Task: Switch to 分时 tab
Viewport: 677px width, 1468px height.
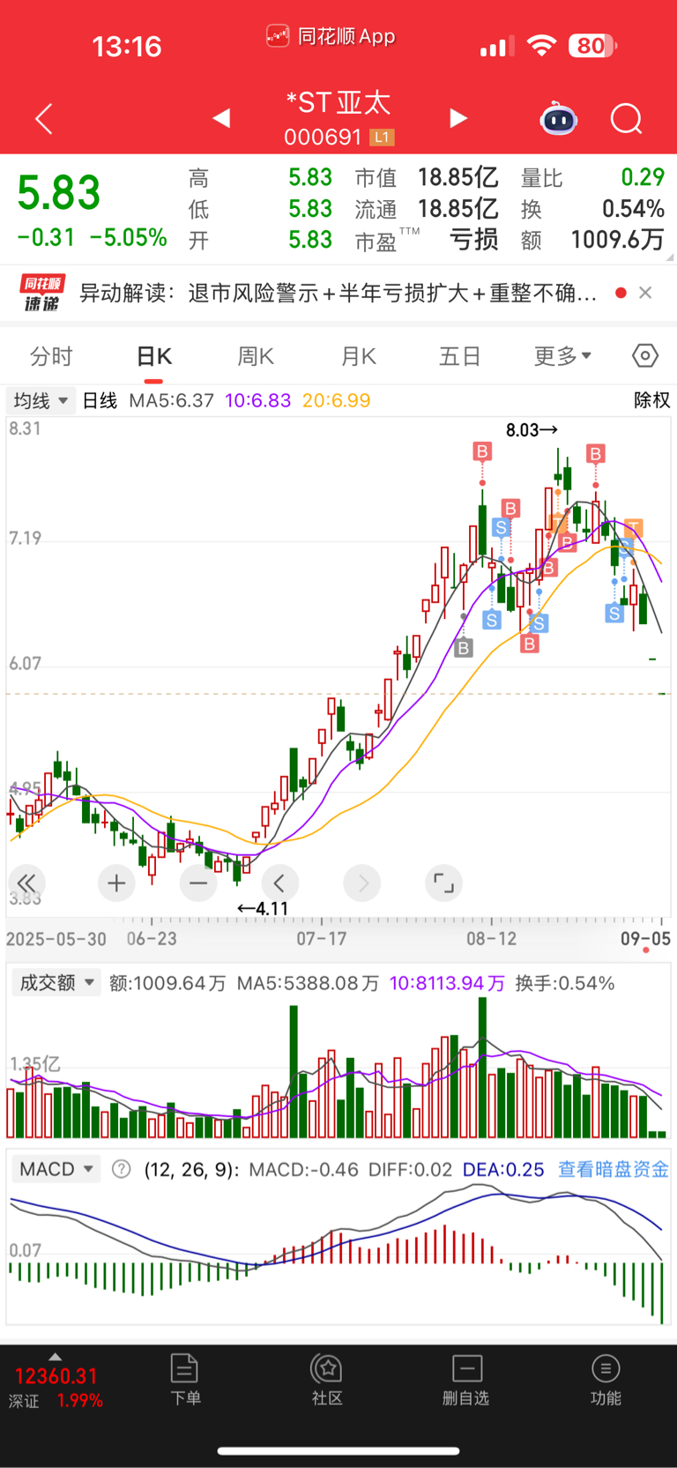Action: [x=51, y=356]
